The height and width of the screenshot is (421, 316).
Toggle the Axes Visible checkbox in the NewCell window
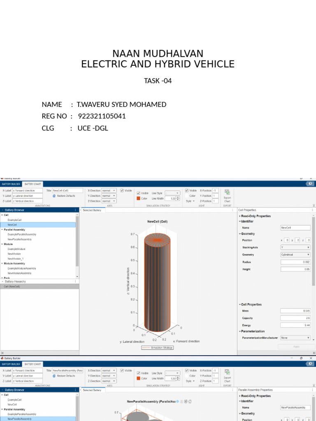click(122, 191)
